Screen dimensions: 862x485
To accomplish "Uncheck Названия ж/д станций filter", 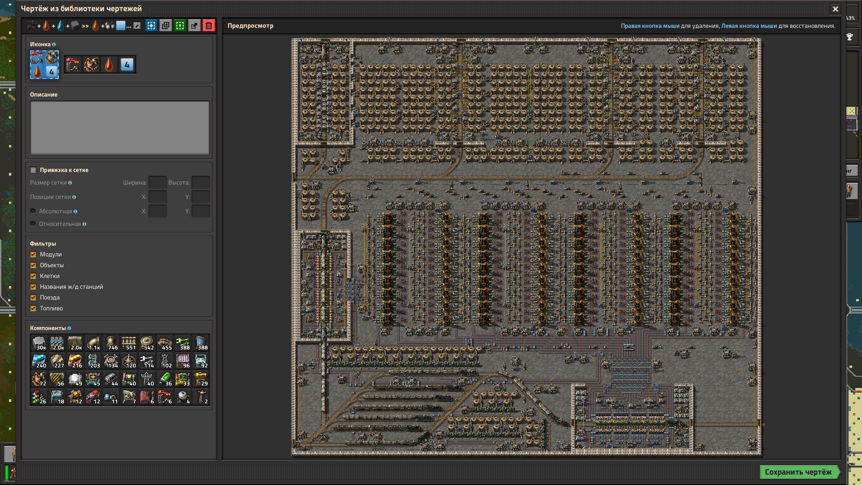I will point(33,287).
